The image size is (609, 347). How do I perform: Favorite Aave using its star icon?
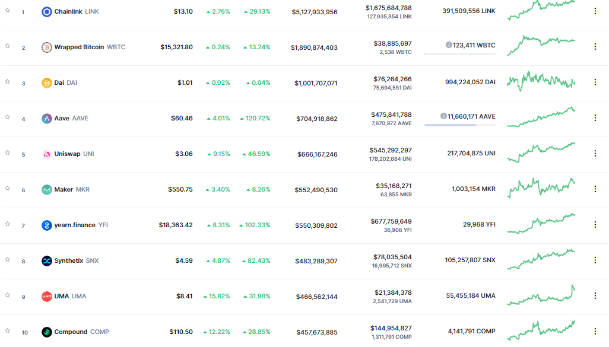point(7,117)
